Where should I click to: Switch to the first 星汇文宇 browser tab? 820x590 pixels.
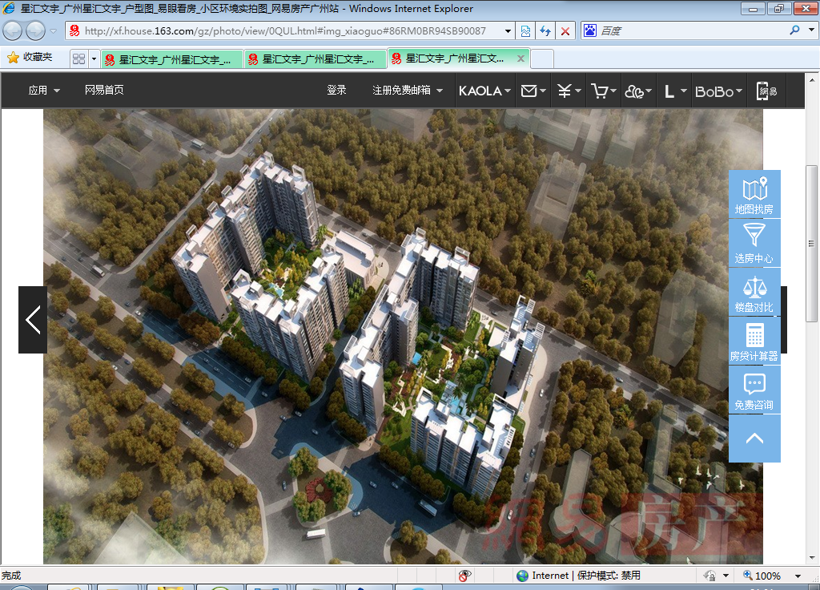point(171,59)
